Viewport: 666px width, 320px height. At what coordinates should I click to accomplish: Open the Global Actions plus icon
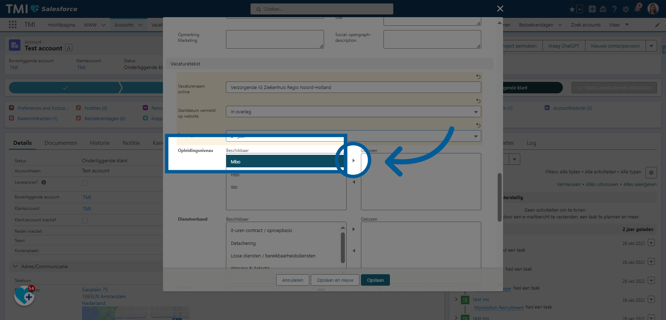[592, 9]
